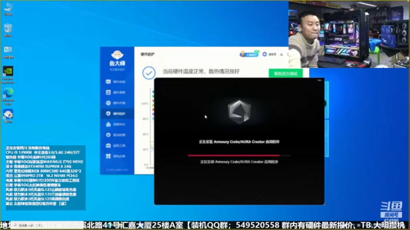Click the skin icon in 鲁大师 title bar
The image size is (410, 230).
pos(281,54)
